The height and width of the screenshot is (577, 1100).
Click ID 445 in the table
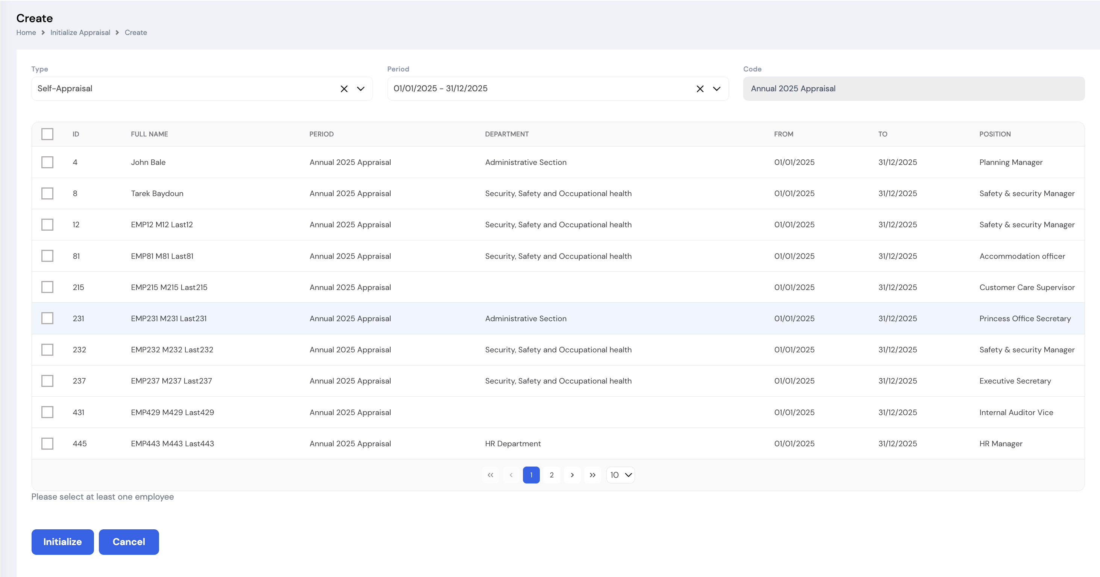(79, 443)
